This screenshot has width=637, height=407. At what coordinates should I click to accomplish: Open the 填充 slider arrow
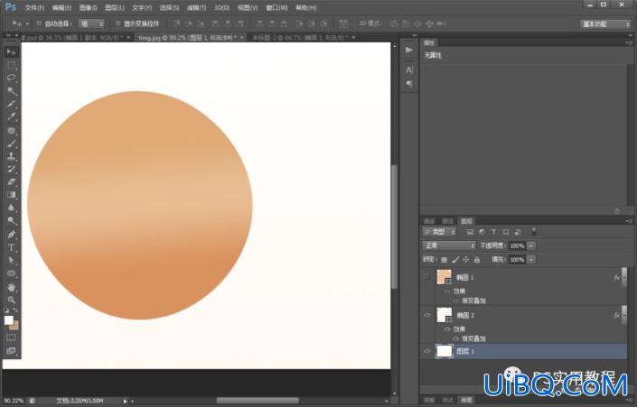pyautogui.click(x=531, y=259)
